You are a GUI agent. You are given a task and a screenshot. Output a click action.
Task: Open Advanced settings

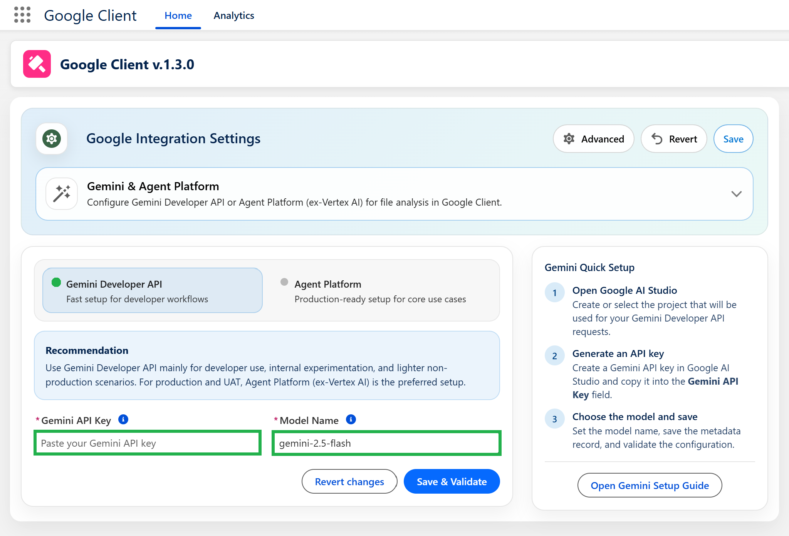(594, 139)
